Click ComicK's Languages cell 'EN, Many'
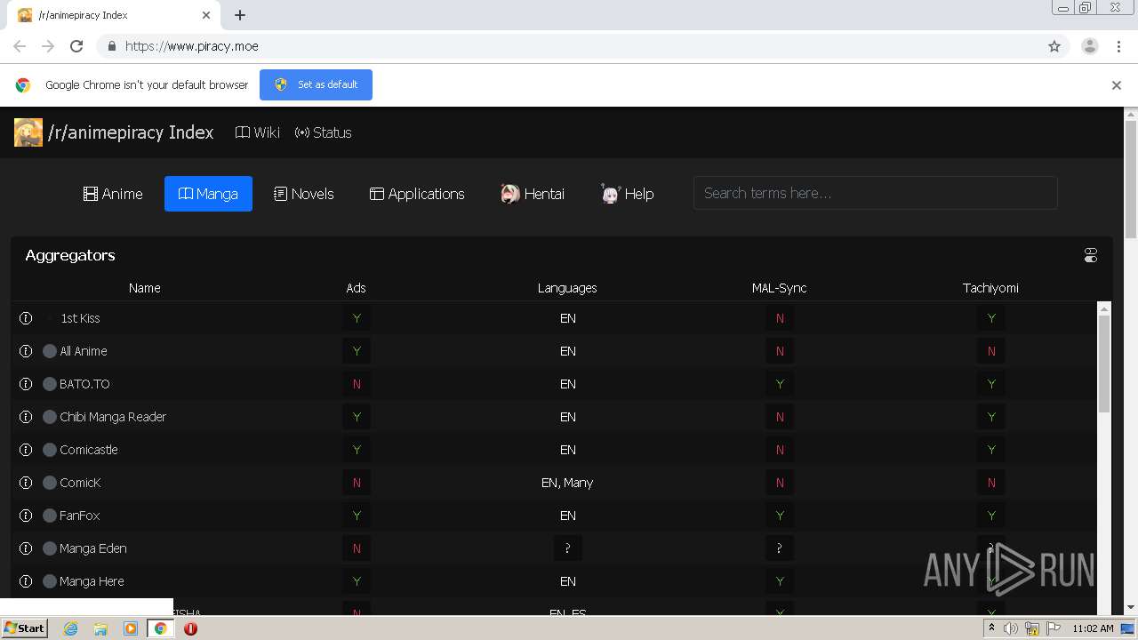Screen dimensions: 1138x640 click(567, 483)
